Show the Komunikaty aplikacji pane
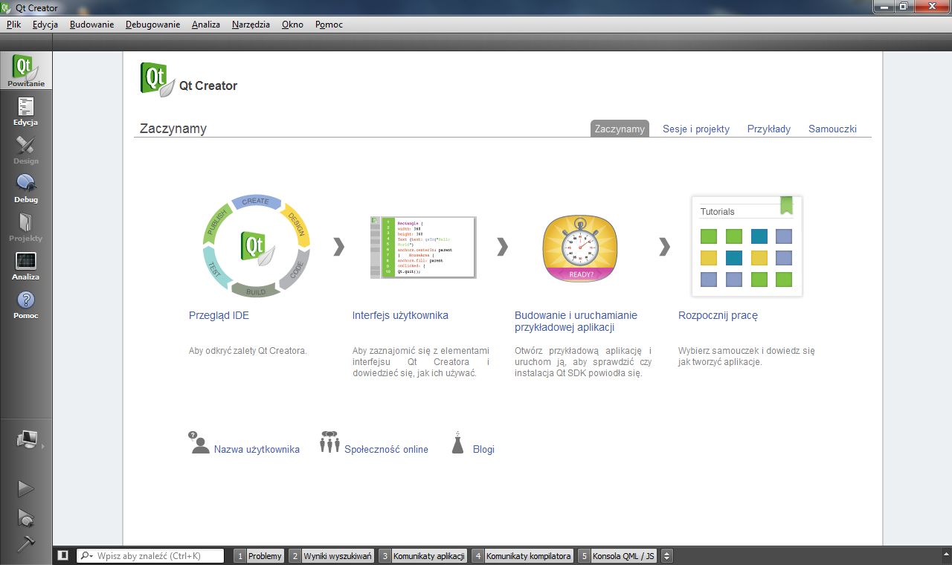 point(422,555)
